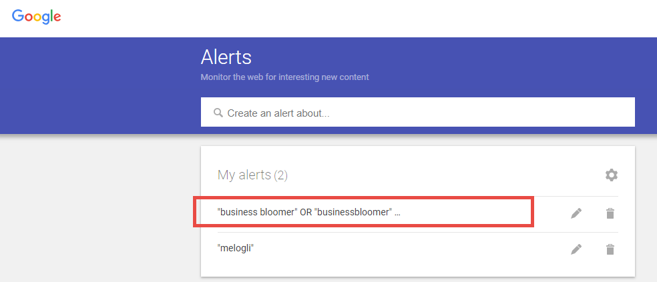
Task: Click the magnifying glass search icon
Action: click(218, 113)
